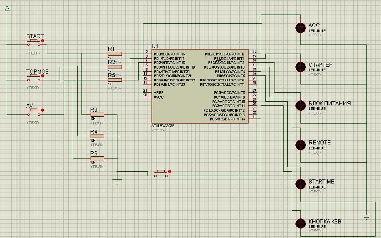Select the СТАРТЕР LED component

[300, 67]
